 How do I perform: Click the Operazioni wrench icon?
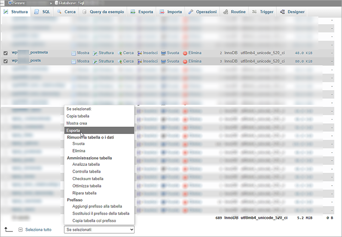[191, 12]
